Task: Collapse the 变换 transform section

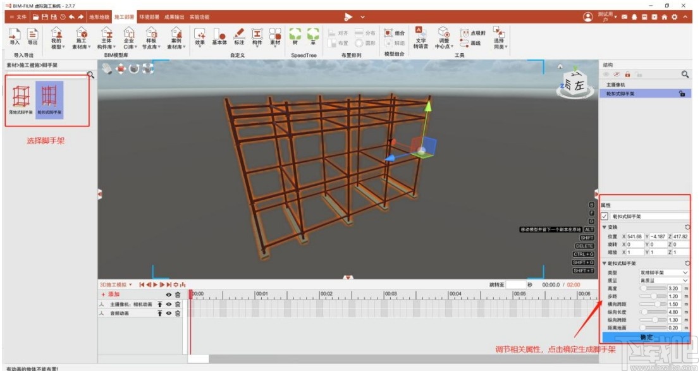Action: point(603,226)
